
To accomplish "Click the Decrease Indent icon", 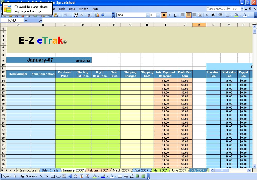I will point(221,15).
